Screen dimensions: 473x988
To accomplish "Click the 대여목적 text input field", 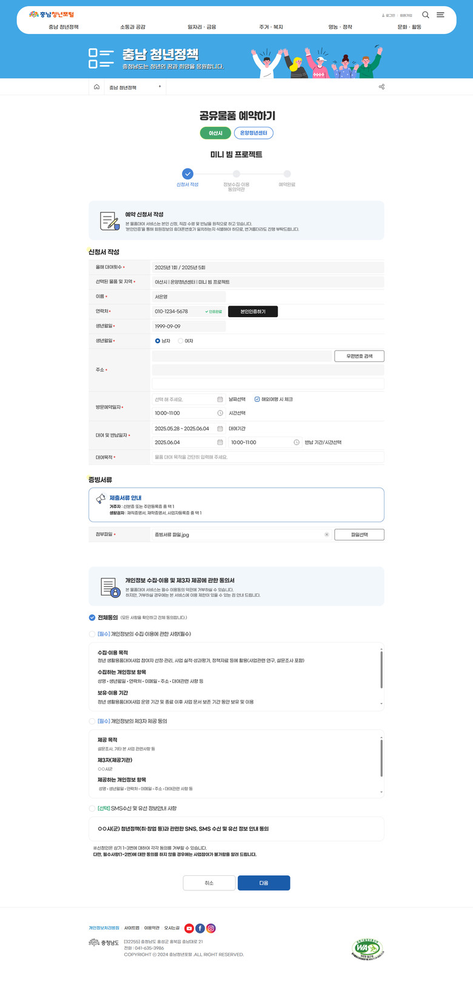I will [x=267, y=457].
